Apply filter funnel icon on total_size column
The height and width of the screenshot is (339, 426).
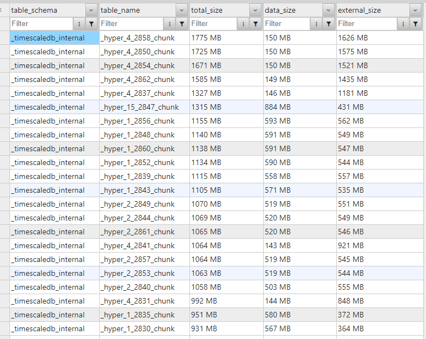point(255,24)
